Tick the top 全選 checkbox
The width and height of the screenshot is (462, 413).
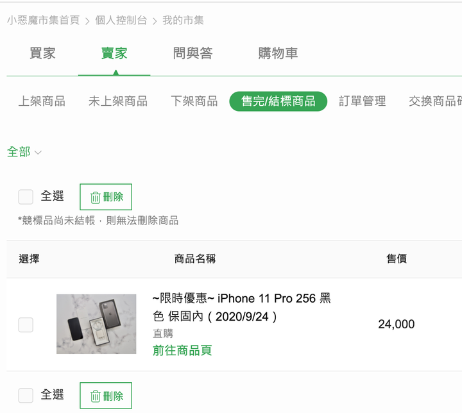(x=26, y=197)
